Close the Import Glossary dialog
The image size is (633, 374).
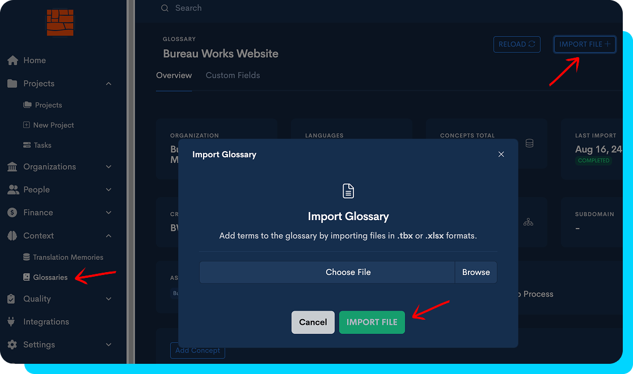[501, 154]
